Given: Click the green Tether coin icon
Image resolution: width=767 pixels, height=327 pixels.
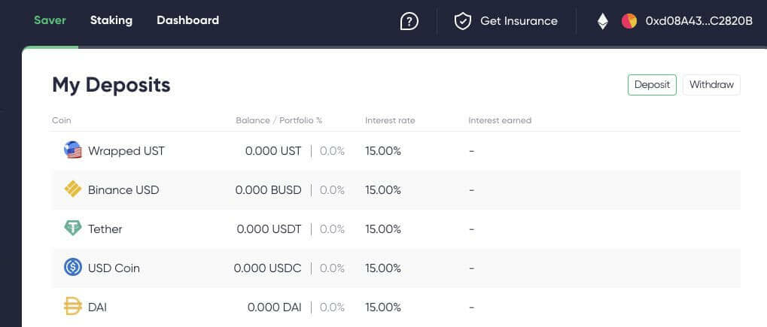Looking at the screenshot, I should pos(72,229).
